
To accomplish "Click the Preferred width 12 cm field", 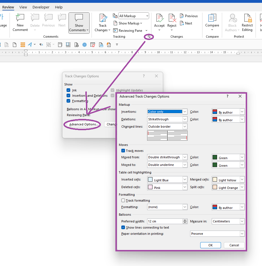I will click(165, 221).
